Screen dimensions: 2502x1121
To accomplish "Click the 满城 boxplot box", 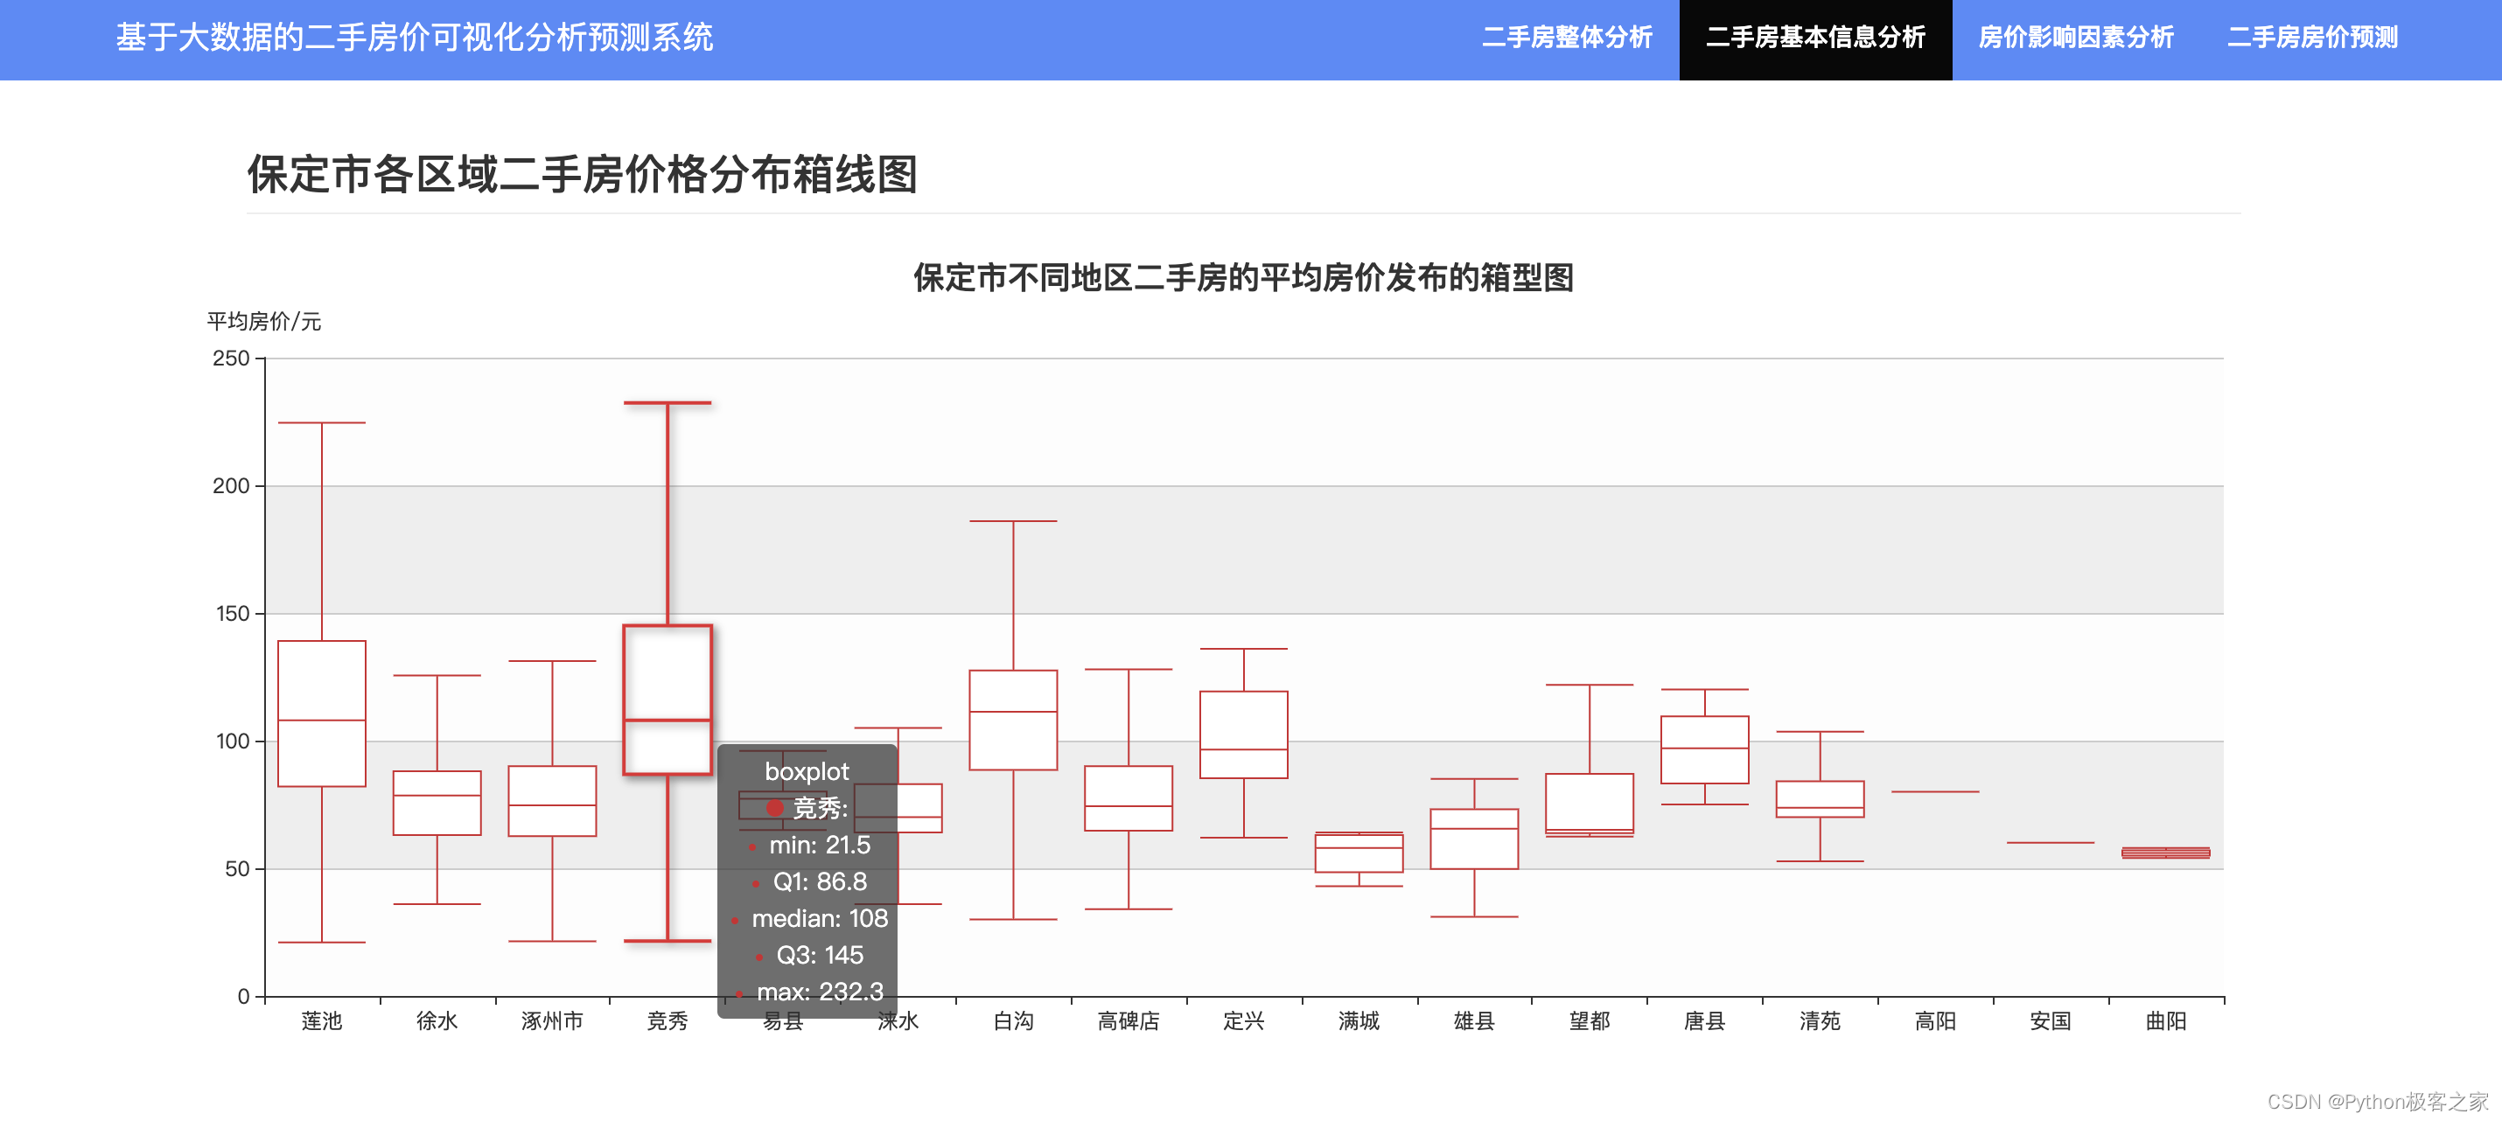I will pyautogui.click(x=1359, y=853).
